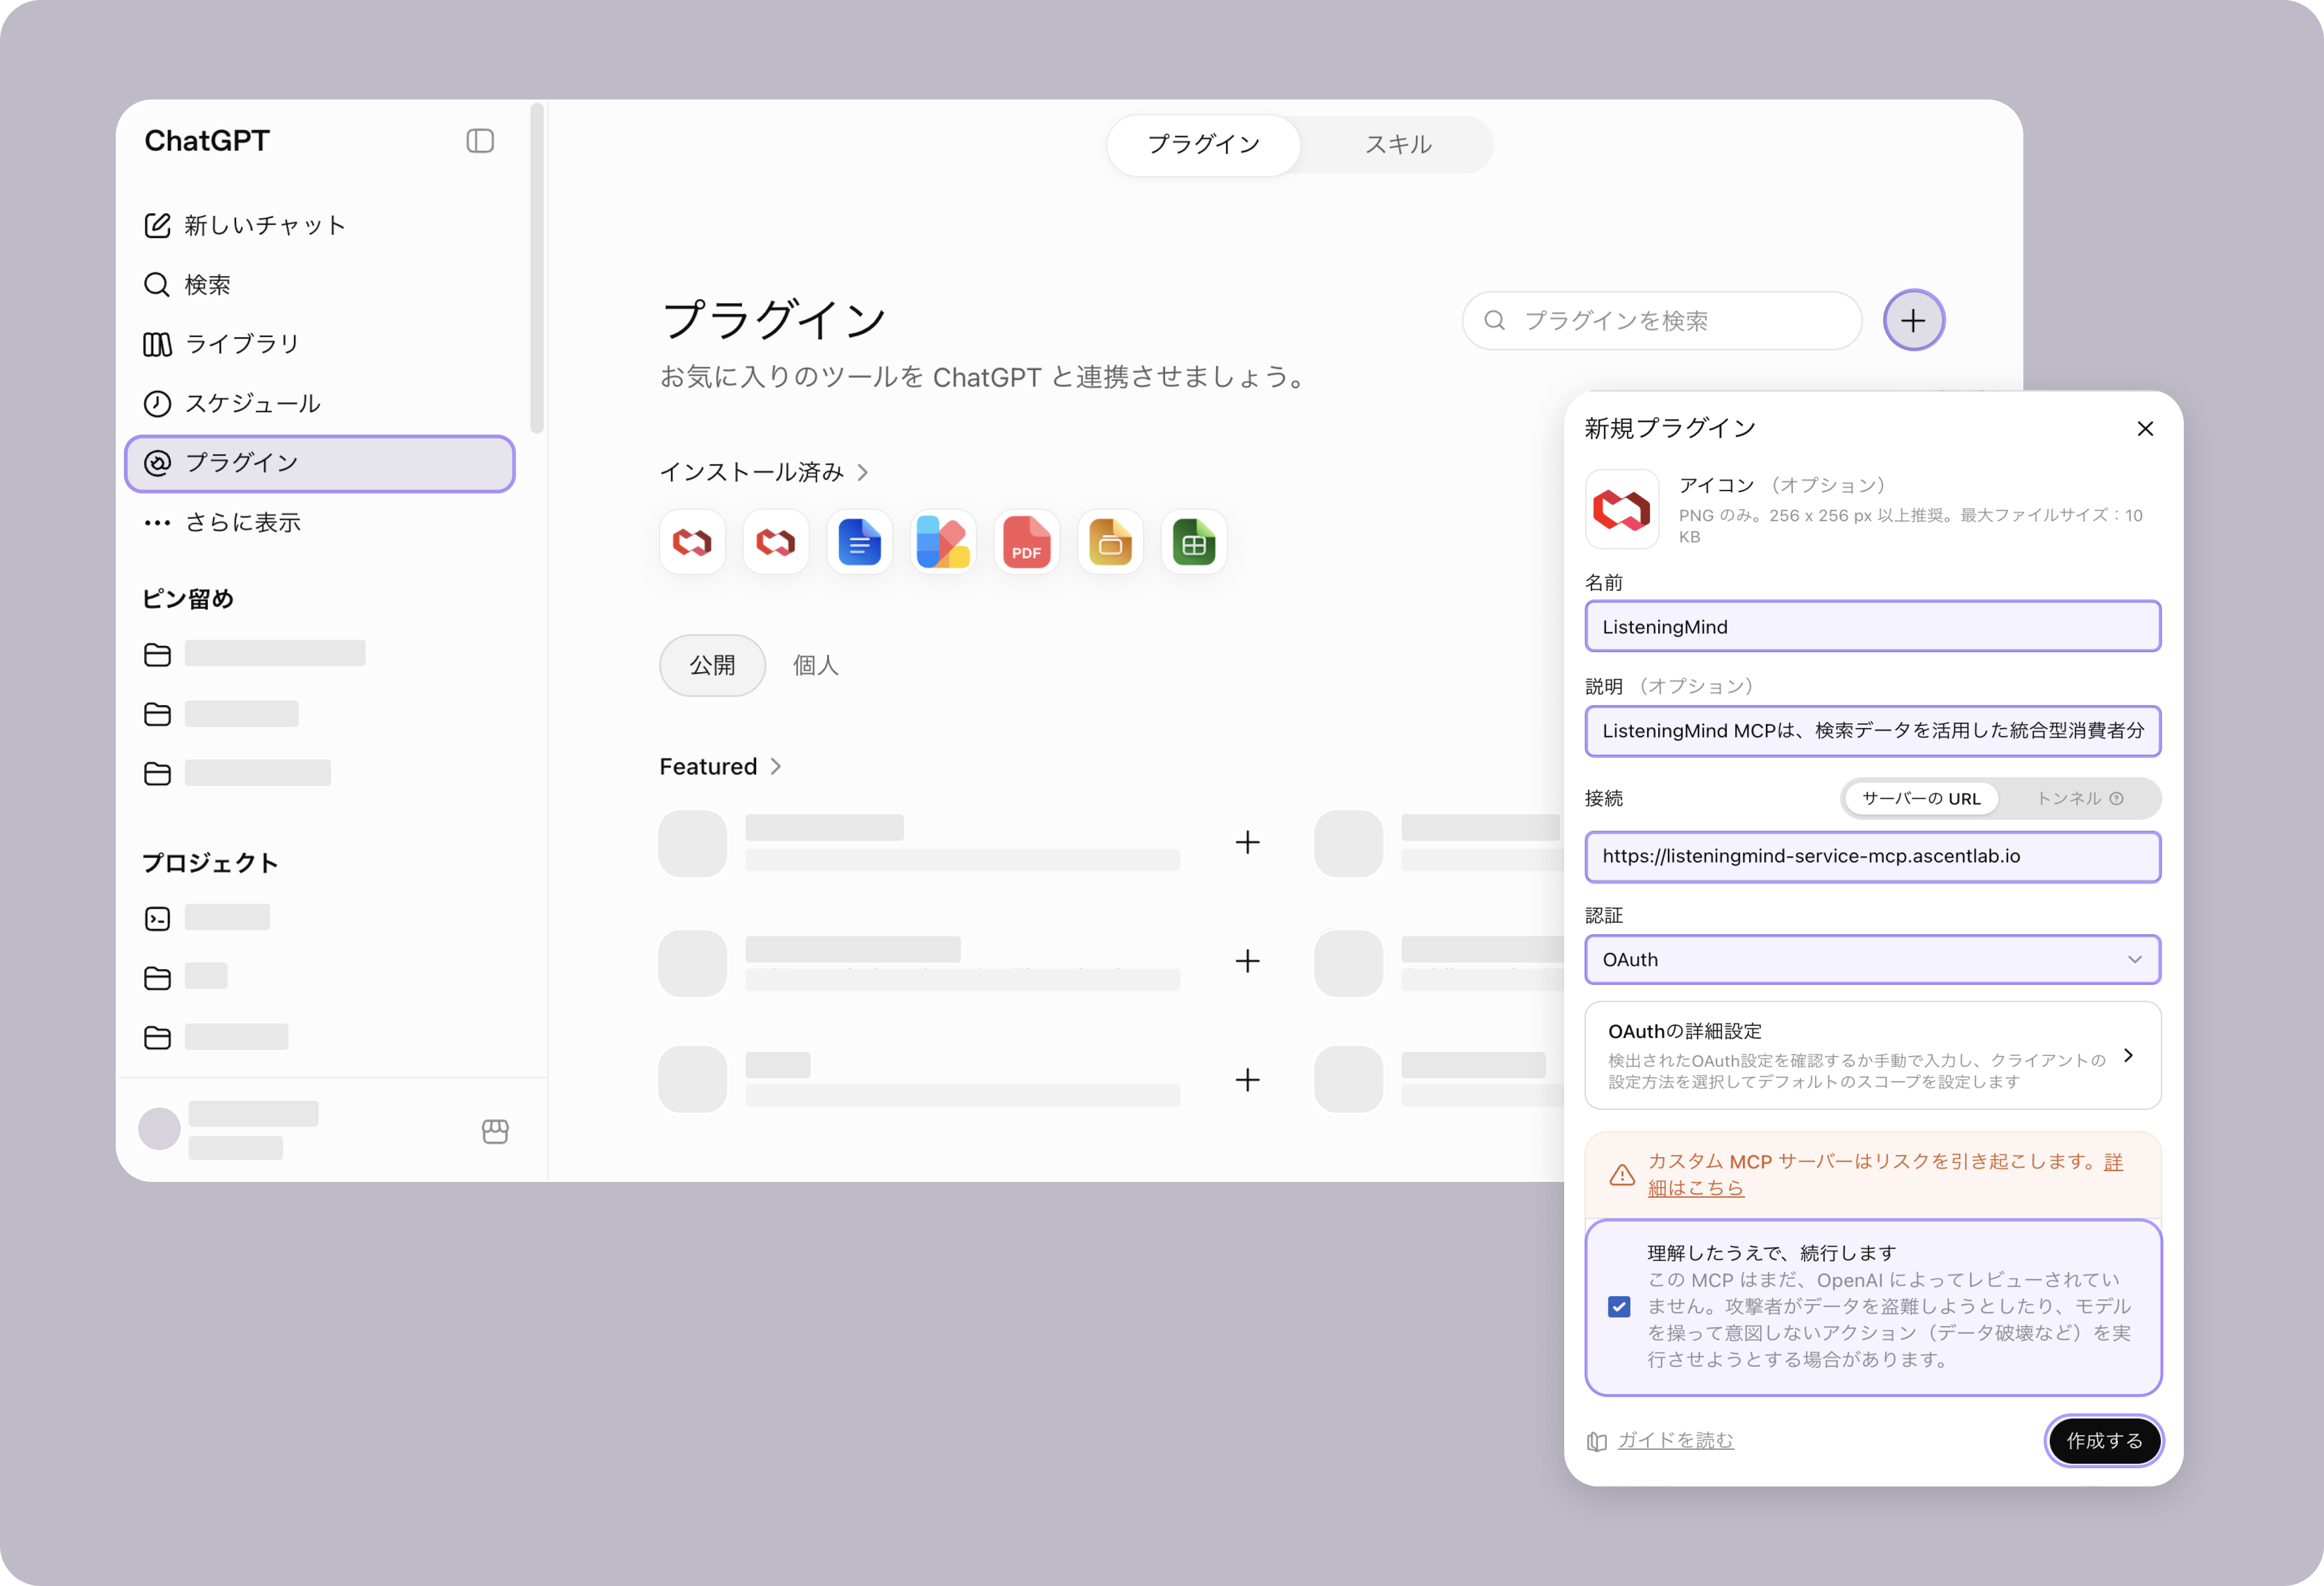Select the サーバーの URL connection option
Screen dimensions: 2324x1586
1921,799
